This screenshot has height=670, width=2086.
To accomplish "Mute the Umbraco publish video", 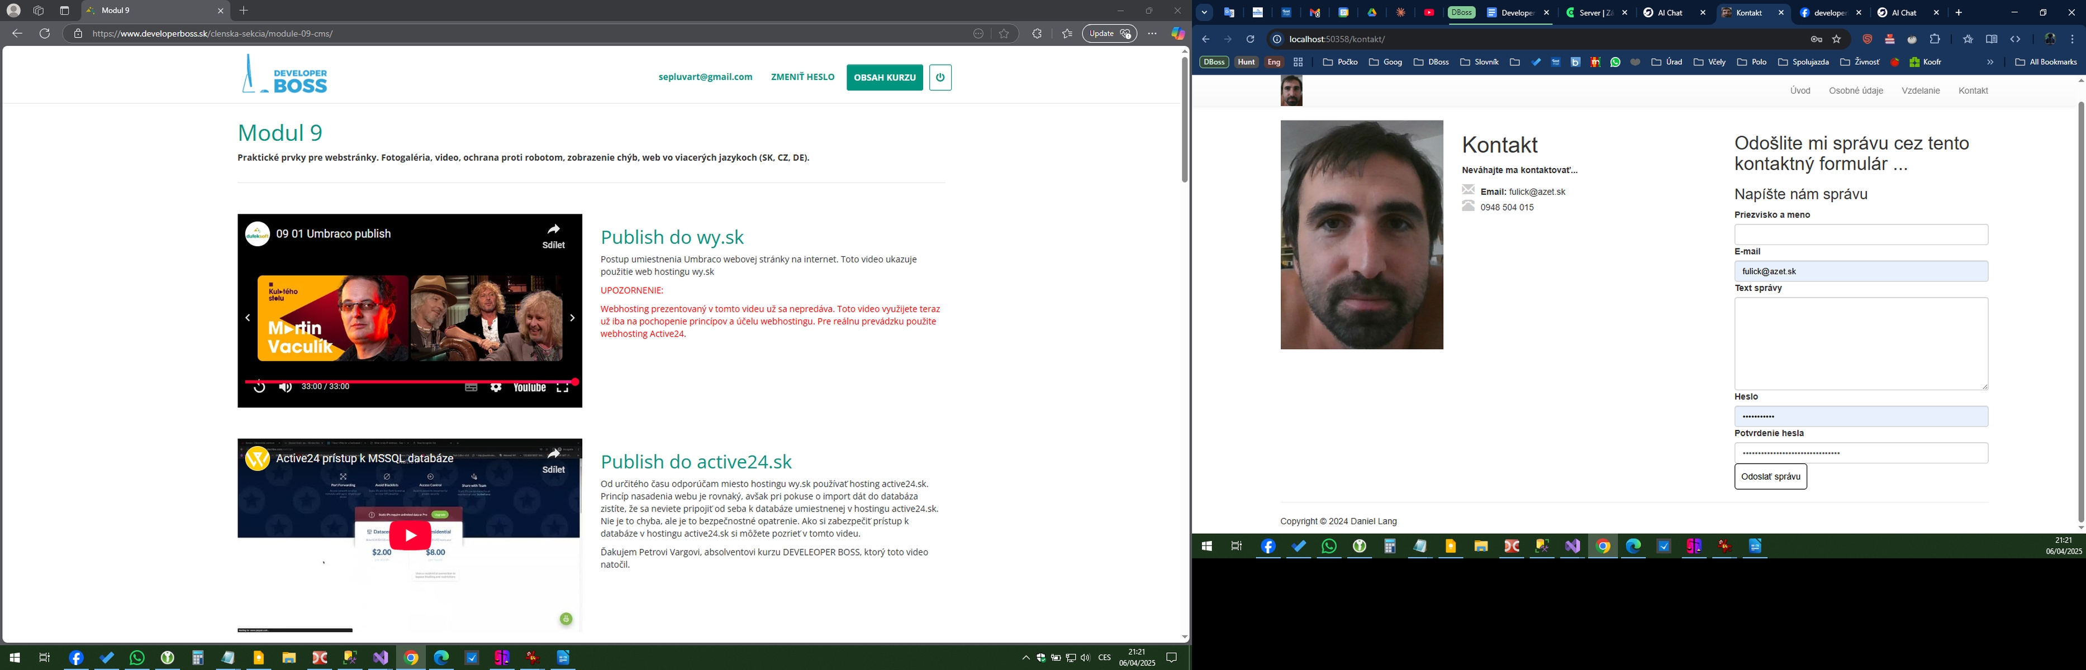I will click(x=285, y=387).
